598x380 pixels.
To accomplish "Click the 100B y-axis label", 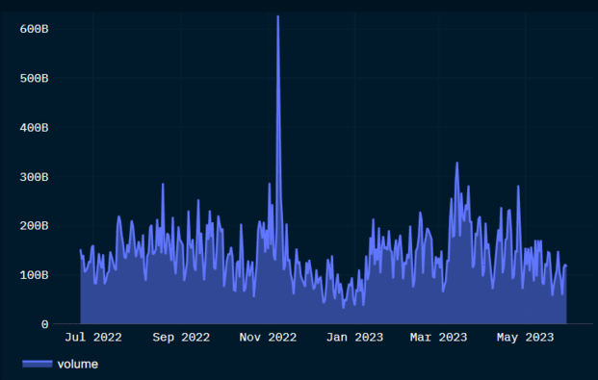I will (34, 275).
